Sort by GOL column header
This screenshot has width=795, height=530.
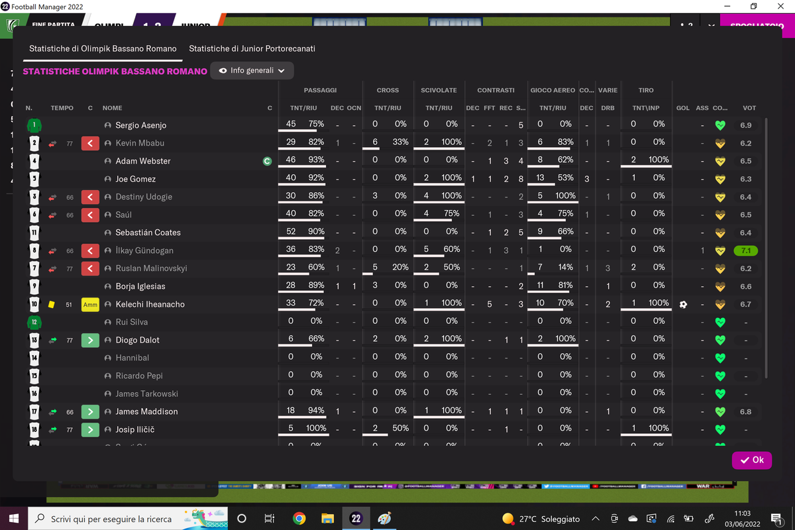click(683, 108)
